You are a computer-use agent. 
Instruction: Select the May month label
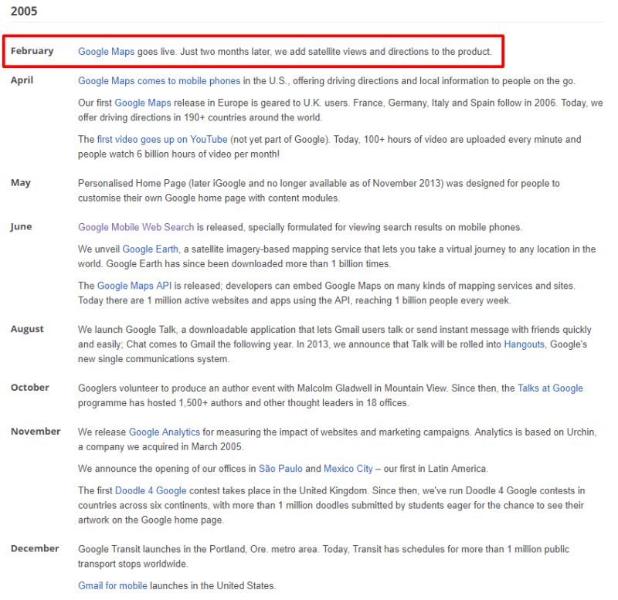[x=21, y=183]
